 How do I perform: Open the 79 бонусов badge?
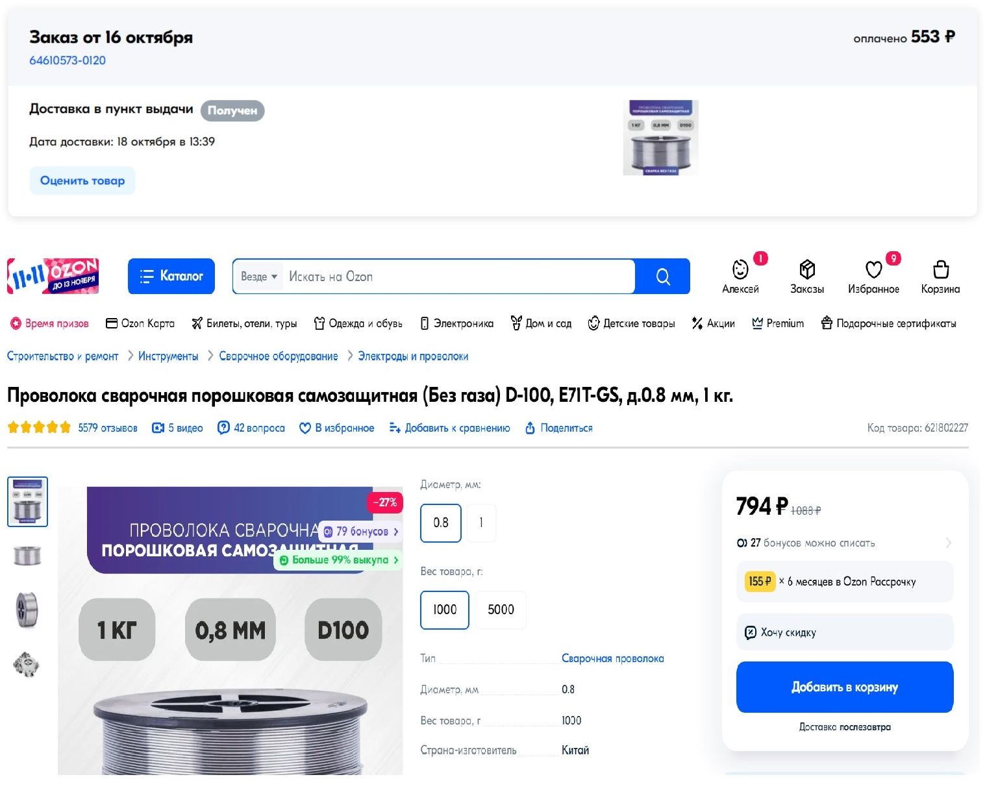pyautogui.click(x=361, y=532)
